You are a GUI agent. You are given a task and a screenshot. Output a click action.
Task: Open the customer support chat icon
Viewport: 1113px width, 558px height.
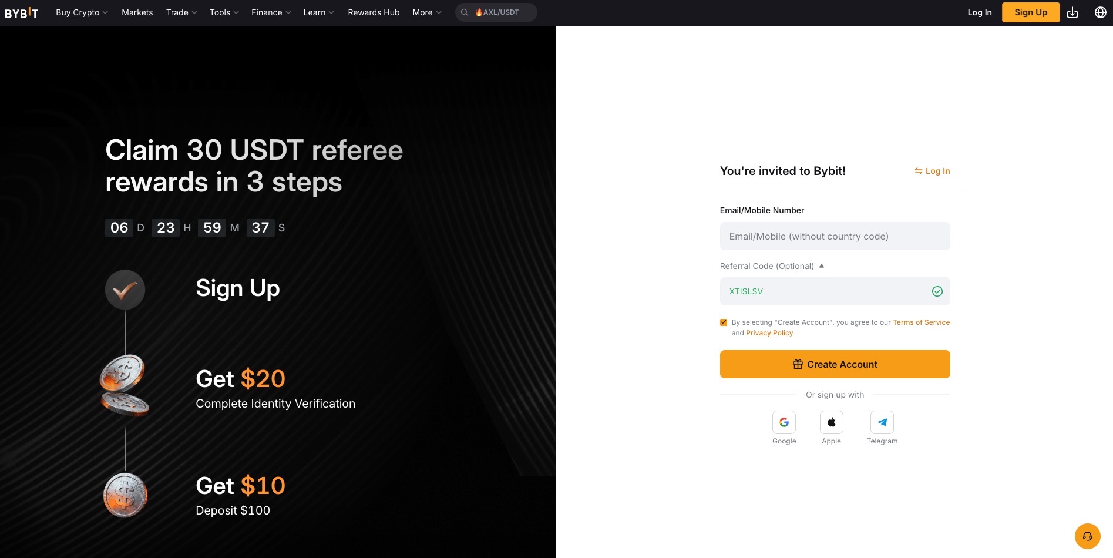click(x=1087, y=536)
